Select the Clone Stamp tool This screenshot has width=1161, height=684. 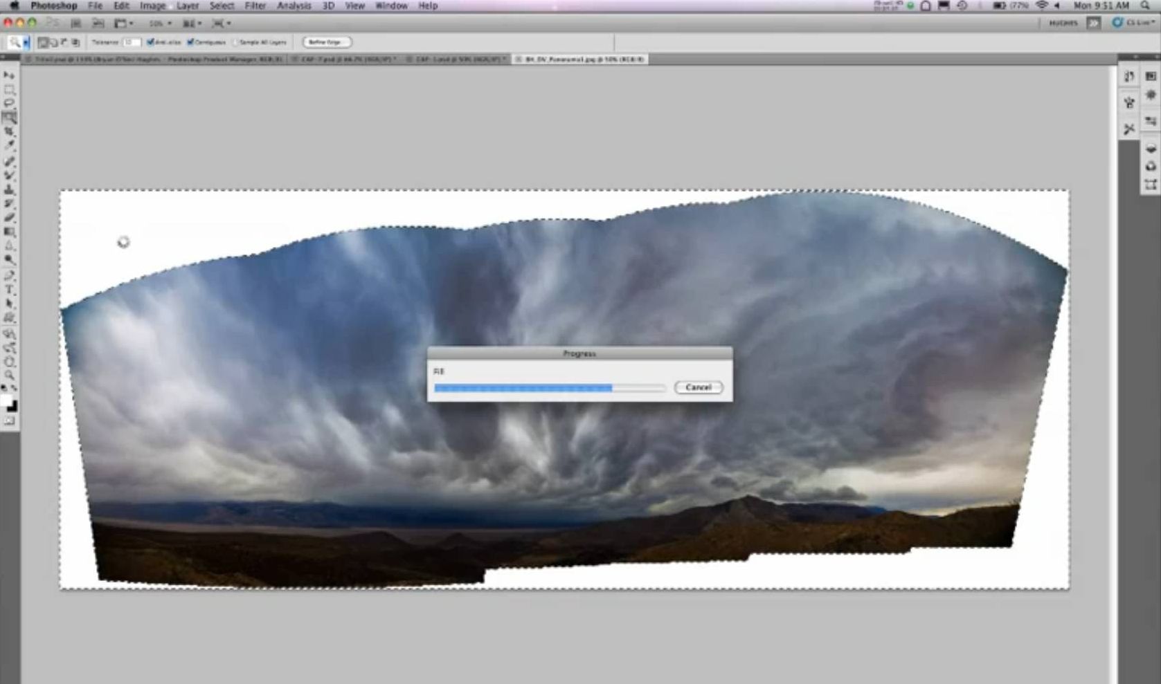[x=10, y=190]
